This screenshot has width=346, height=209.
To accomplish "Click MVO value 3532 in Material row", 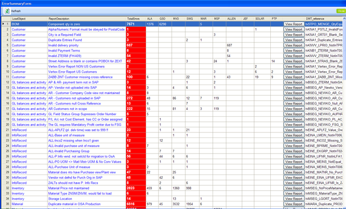I will [x=178, y=204].
